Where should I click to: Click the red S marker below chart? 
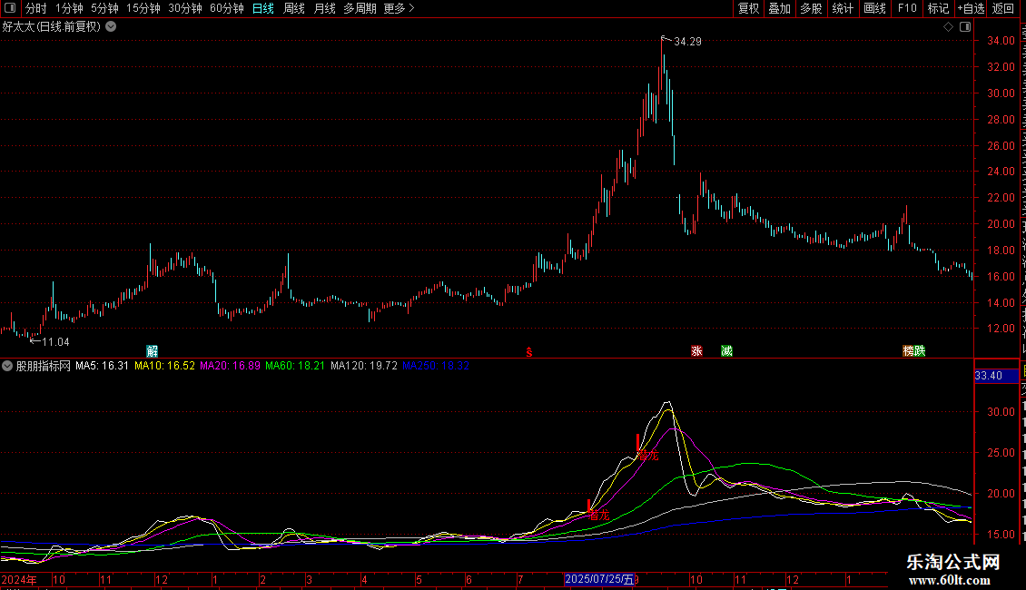coord(528,352)
